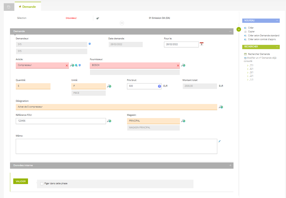
Task: Collapse the Demande section
Action: pyautogui.click(x=230, y=31)
